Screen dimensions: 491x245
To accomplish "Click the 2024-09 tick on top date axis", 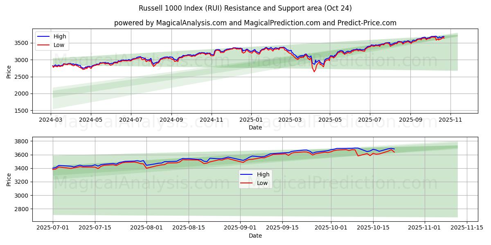I will [171, 120].
